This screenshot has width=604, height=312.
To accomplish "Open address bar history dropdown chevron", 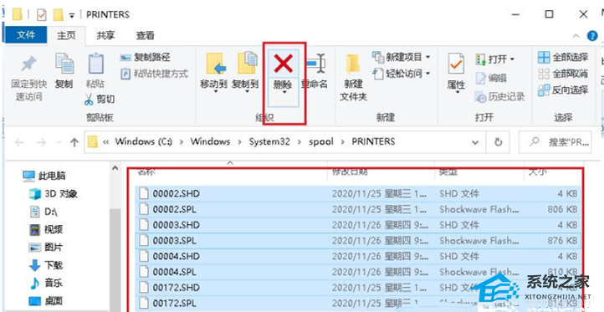I will point(476,142).
